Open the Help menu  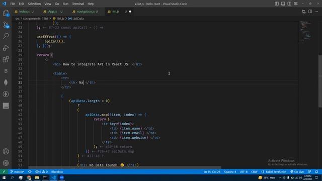tap(91, 4)
